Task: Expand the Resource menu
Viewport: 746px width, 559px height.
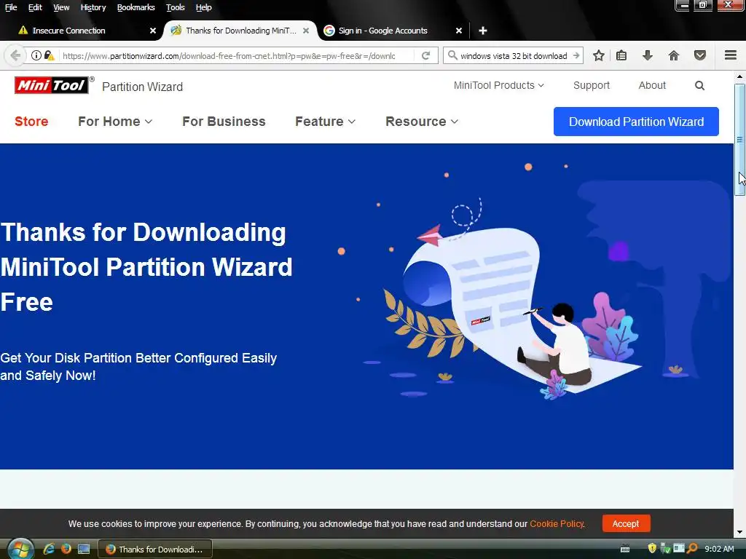Action: 422,122
